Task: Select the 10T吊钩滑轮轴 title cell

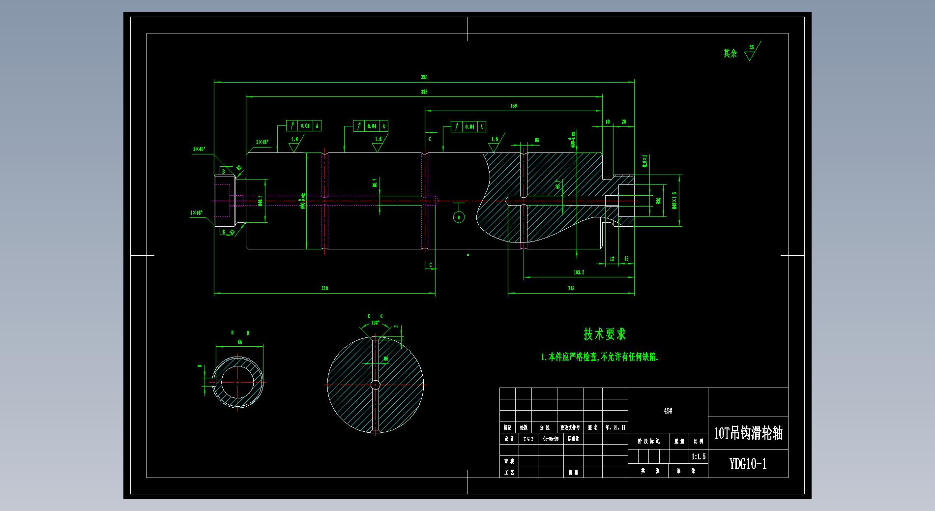Action: pyautogui.click(x=748, y=433)
